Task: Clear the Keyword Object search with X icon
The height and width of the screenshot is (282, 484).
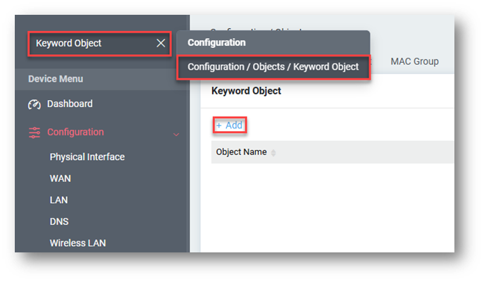Action: click(x=161, y=44)
